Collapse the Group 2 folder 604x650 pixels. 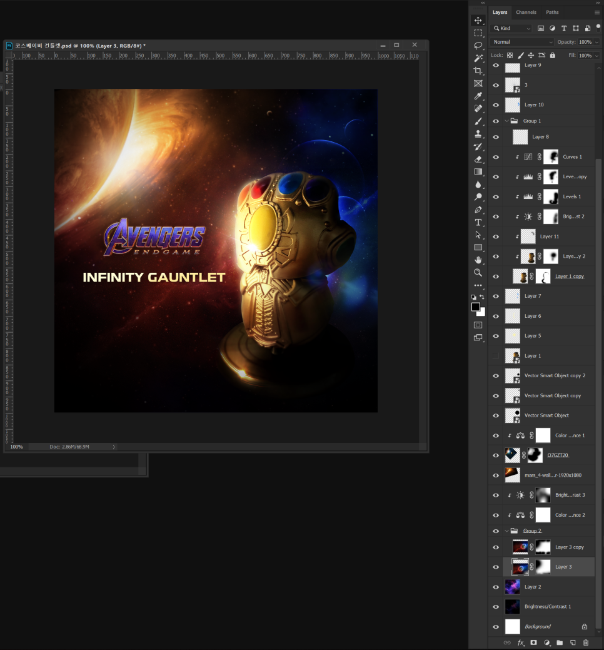[x=506, y=531]
